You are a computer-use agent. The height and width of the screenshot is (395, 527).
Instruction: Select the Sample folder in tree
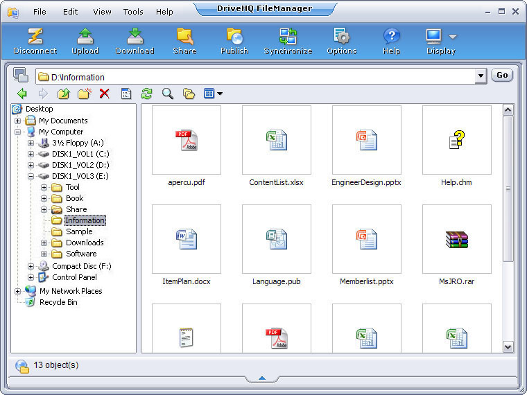pos(79,231)
